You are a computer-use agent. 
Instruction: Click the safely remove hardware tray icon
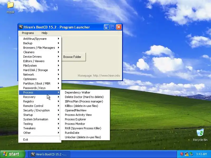pyautogui.click(x=191, y=154)
